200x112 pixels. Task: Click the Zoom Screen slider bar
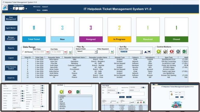19,9
